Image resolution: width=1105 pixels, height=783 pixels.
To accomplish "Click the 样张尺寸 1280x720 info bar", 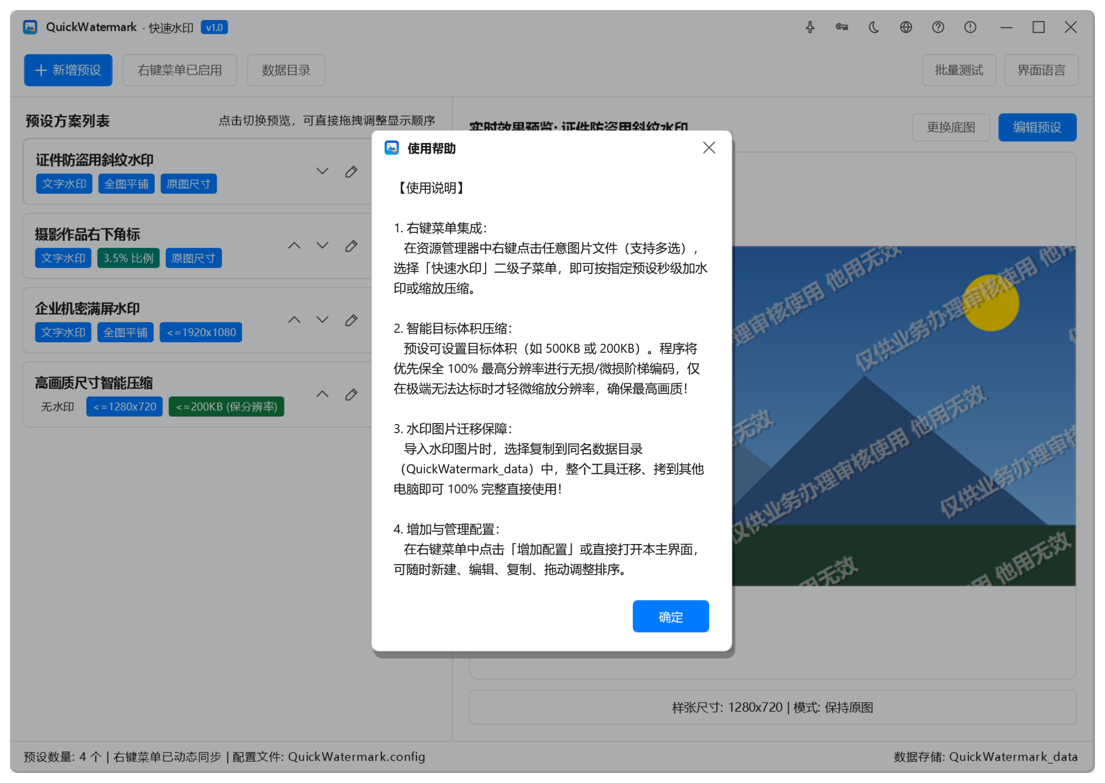I will tap(772, 707).
